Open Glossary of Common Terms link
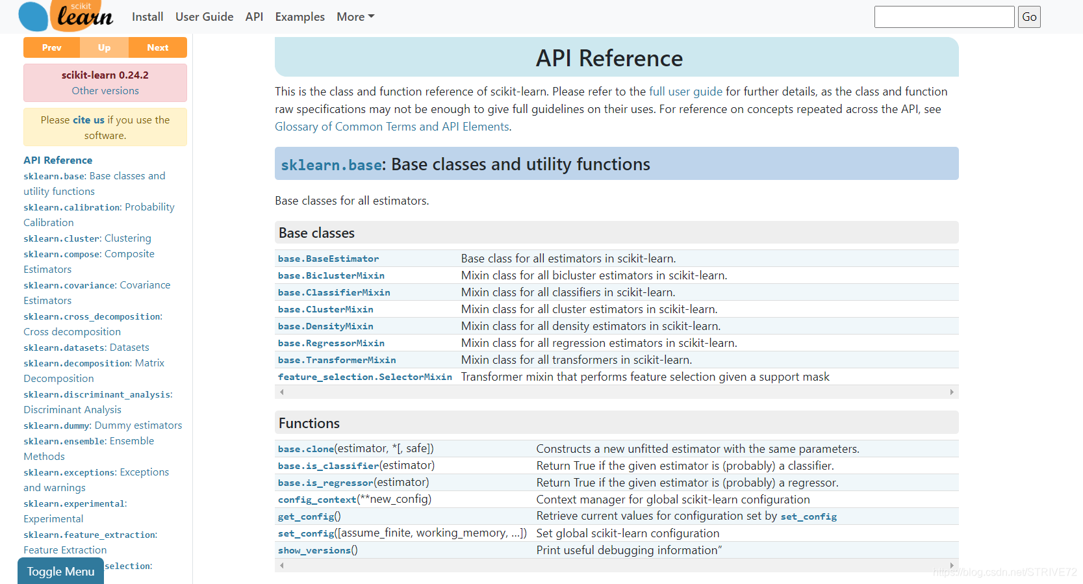 (x=392, y=127)
